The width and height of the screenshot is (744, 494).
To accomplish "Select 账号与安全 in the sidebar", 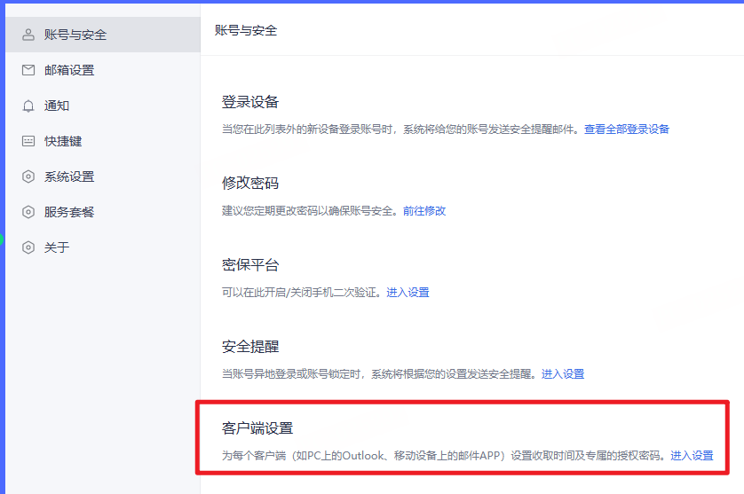I will [x=102, y=35].
